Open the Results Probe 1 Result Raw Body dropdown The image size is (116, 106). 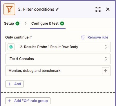[58, 47]
